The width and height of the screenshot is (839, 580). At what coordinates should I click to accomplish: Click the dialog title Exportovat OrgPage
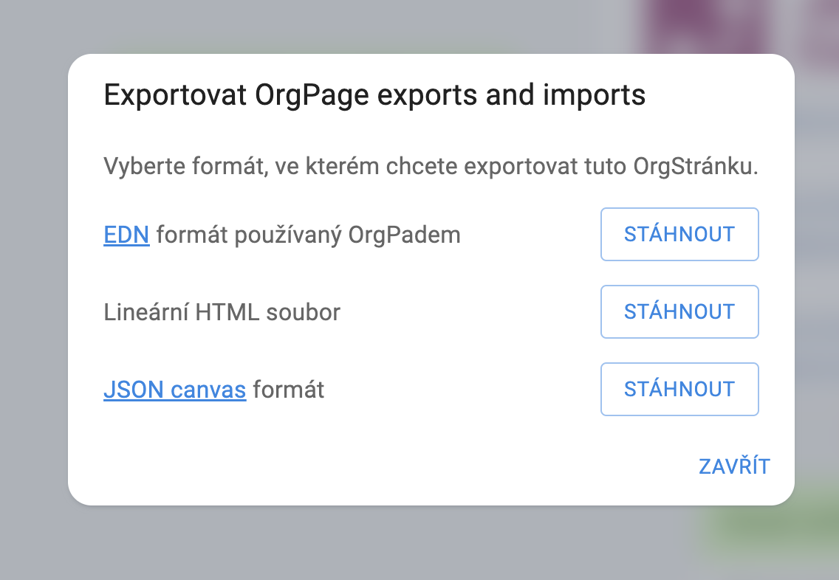click(374, 94)
